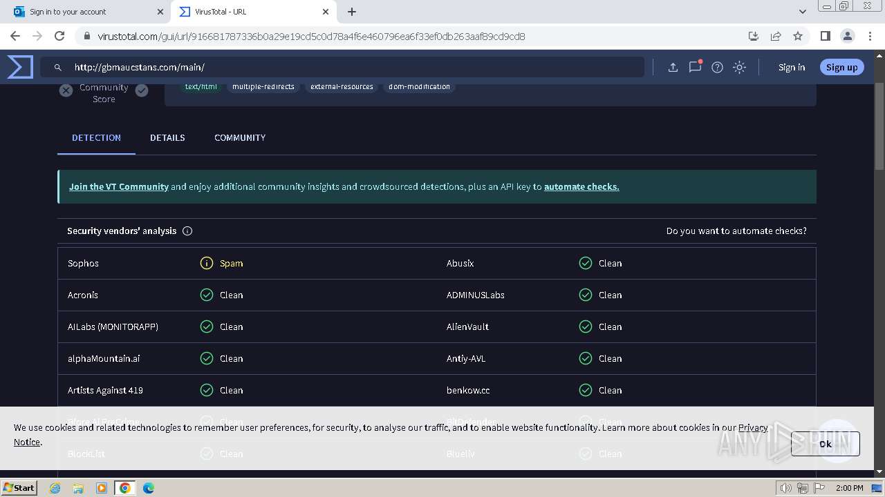Viewport: 885px width, 497px height.
Task: Click the benkow.cc vendor name
Action: click(x=468, y=391)
